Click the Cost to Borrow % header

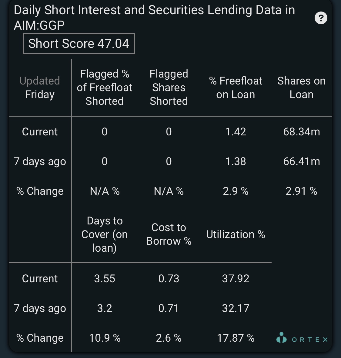(x=169, y=234)
